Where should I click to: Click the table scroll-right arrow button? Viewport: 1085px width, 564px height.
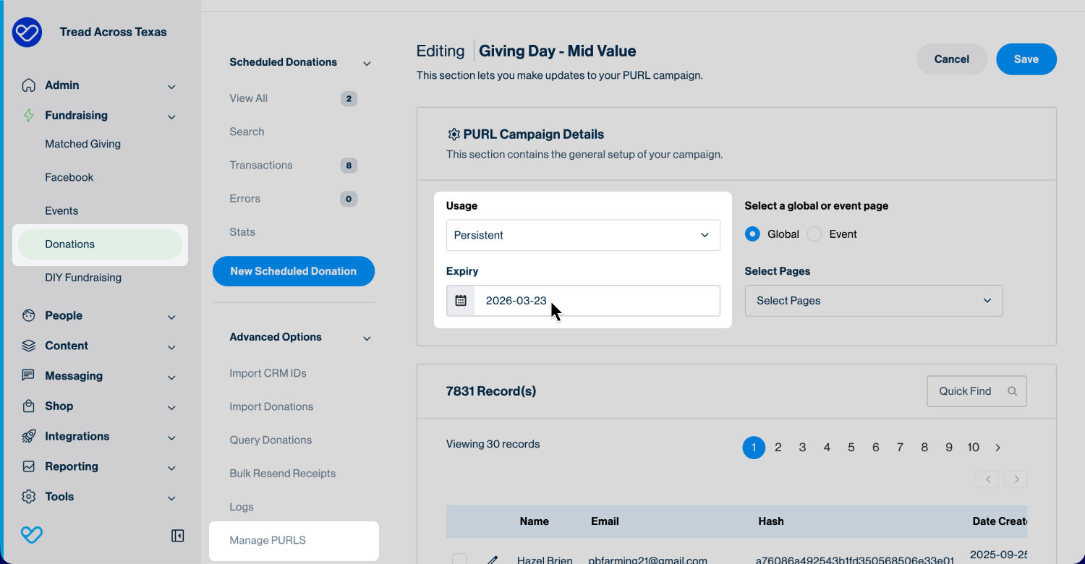click(1016, 479)
